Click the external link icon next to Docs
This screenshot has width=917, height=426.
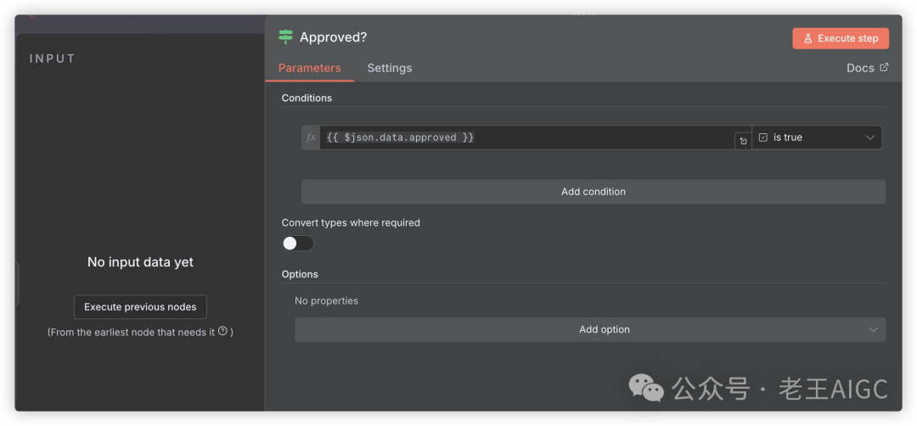[x=884, y=67]
